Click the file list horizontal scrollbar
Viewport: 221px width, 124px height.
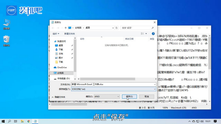tap(107, 79)
